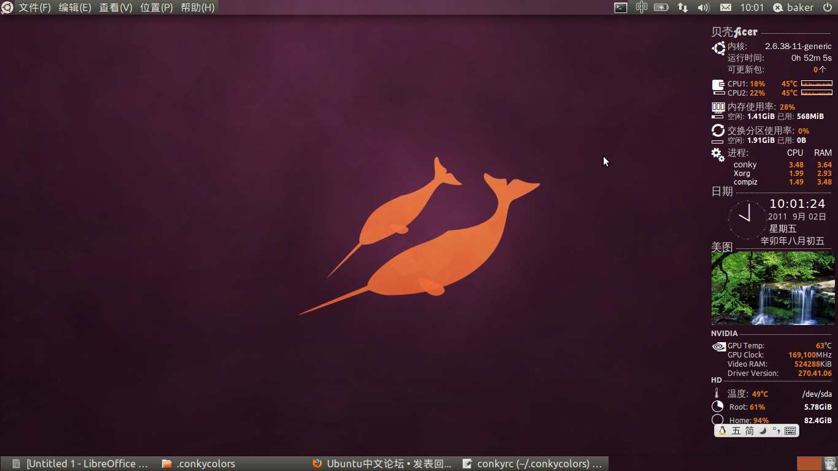The image size is (838, 471).
Task: Click the Home free space 82.4GiB
Action: [818, 420]
